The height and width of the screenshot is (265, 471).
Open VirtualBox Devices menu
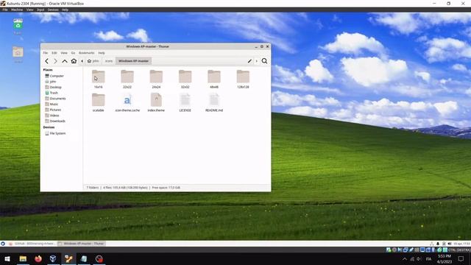click(53, 10)
